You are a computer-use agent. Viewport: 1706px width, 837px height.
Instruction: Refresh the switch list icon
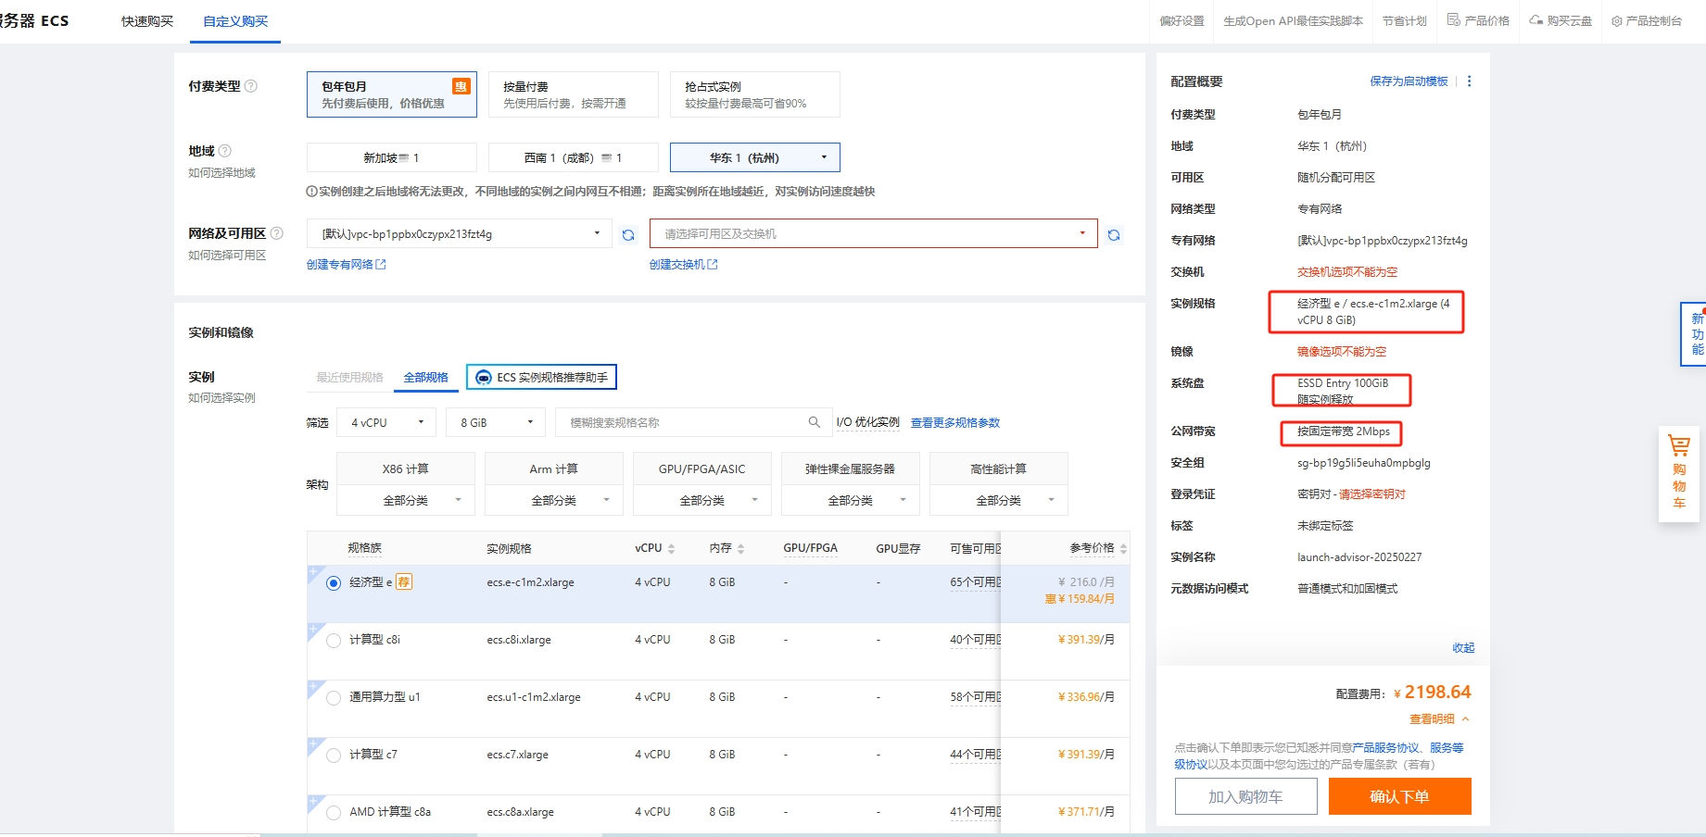click(x=1114, y=235)
